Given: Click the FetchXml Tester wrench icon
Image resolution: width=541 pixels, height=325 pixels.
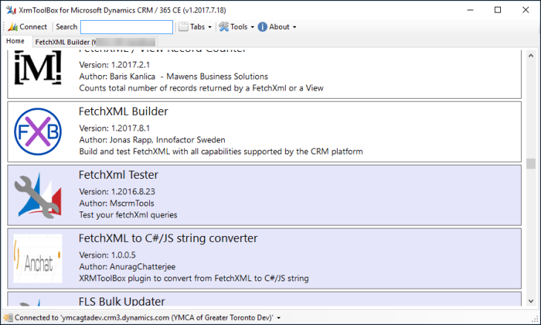Looking at the screenshot, I should click(38, 195).
